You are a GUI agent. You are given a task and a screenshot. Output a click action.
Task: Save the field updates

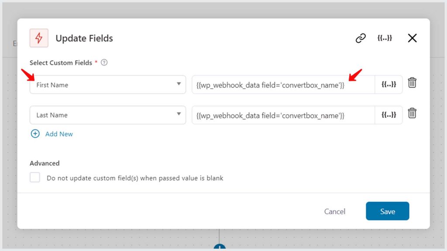[x=388, y=211]
